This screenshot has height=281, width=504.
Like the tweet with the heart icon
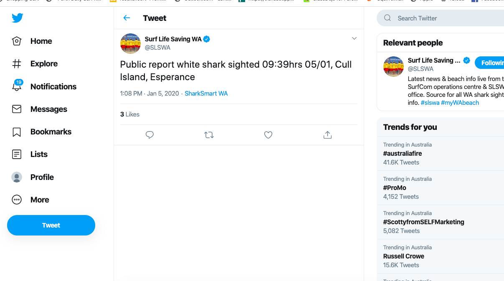point(268,135)
